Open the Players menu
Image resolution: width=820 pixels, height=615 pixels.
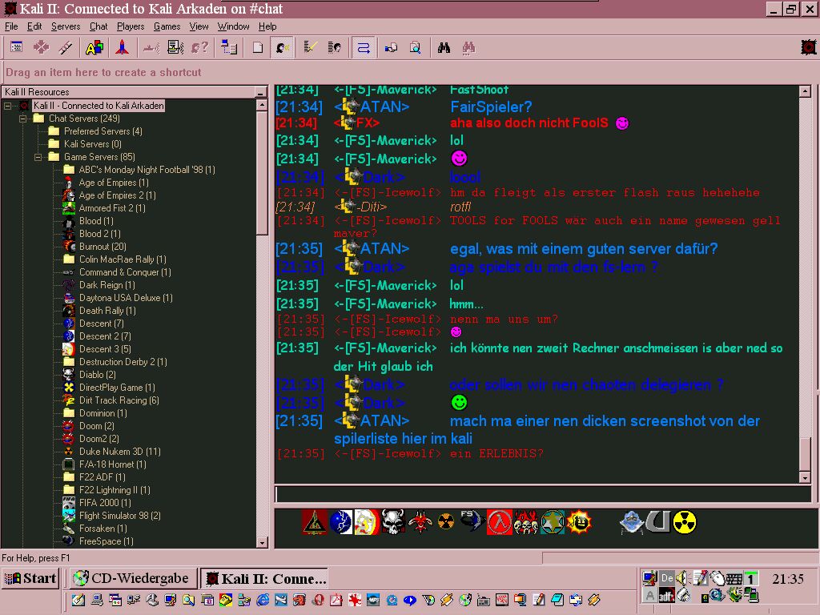(131, 26)
